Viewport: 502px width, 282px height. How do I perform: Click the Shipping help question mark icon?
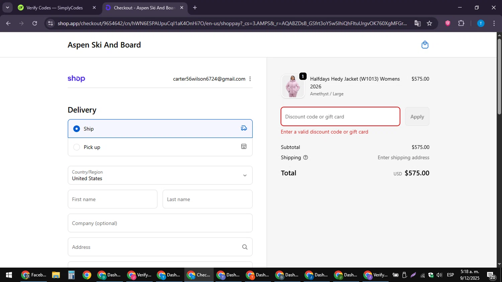click(306, 158)
